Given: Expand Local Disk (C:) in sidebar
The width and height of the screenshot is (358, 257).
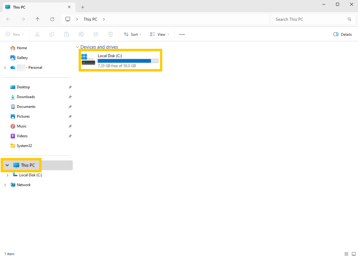Looking at the screenshot, I should point(8,175).
